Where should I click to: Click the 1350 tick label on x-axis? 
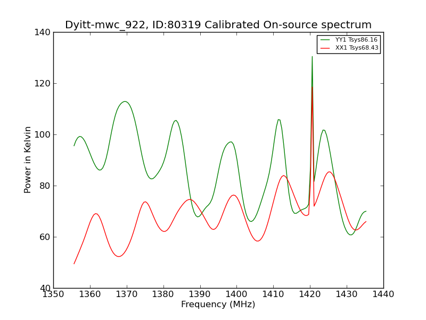tap(54, 294)
